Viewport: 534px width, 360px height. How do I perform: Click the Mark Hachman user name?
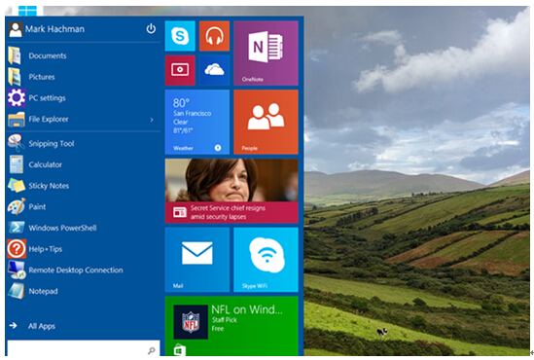point(54,29)
